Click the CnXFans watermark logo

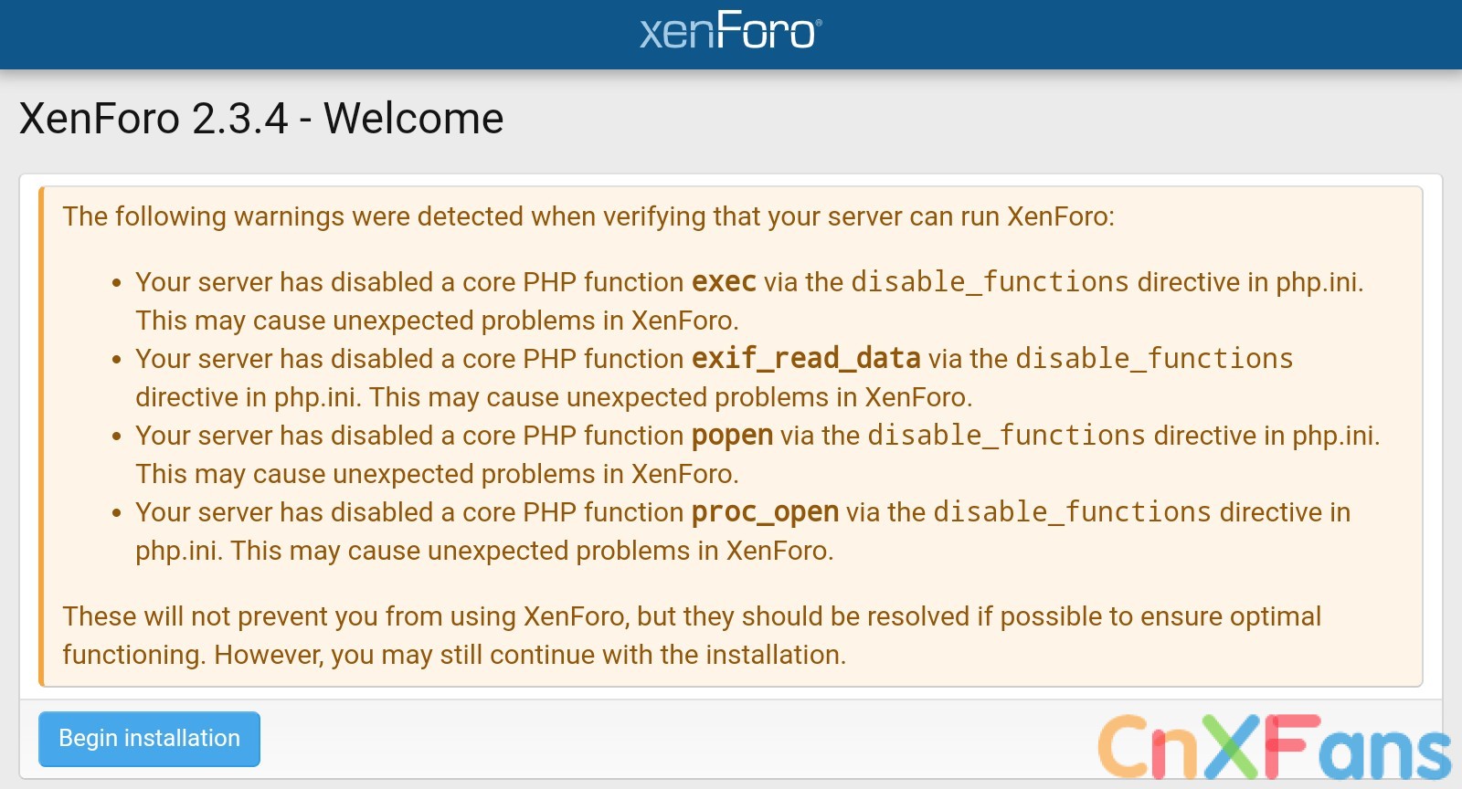coord(1274,746)
